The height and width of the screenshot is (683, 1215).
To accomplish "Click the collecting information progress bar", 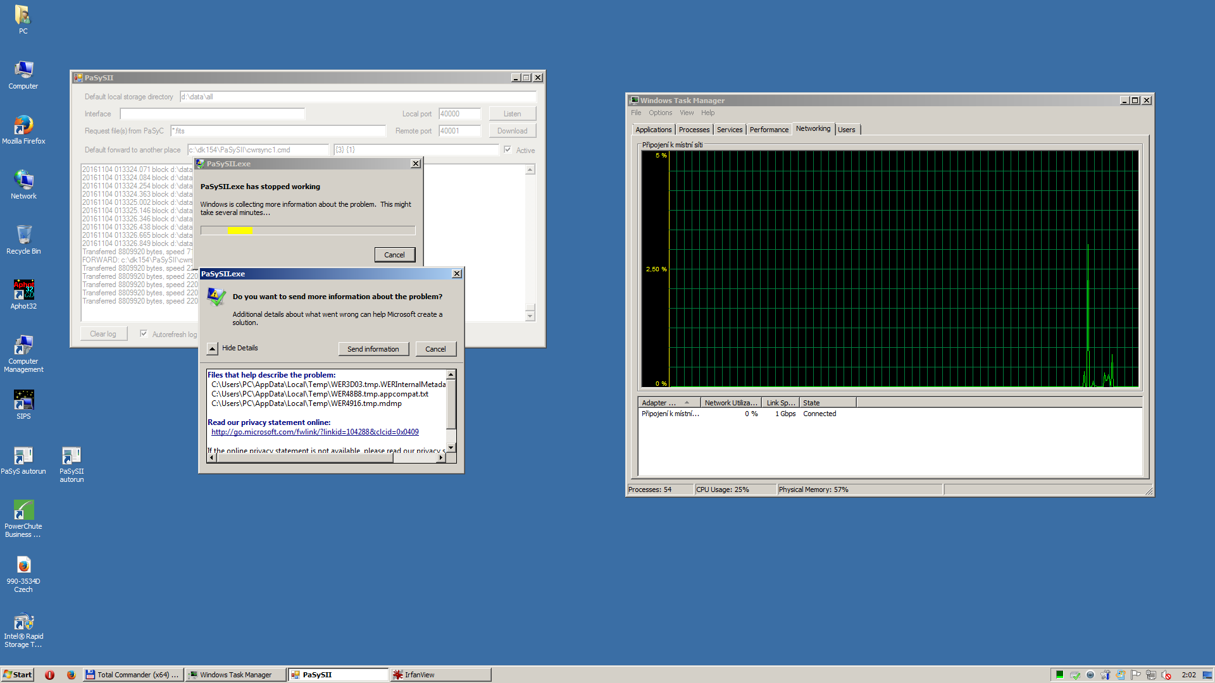I will [308, 230].
